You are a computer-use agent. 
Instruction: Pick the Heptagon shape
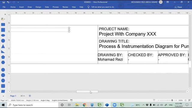click(3, 70)
